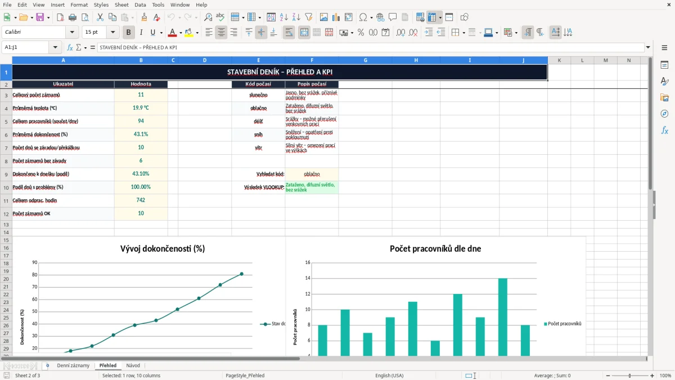Expand the Name Box dropdown arrow

(55, 47)
